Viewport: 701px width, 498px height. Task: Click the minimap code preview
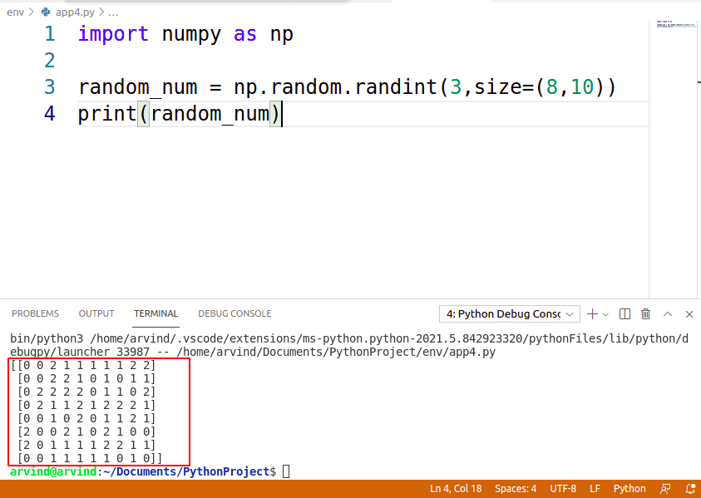(676, 24)
